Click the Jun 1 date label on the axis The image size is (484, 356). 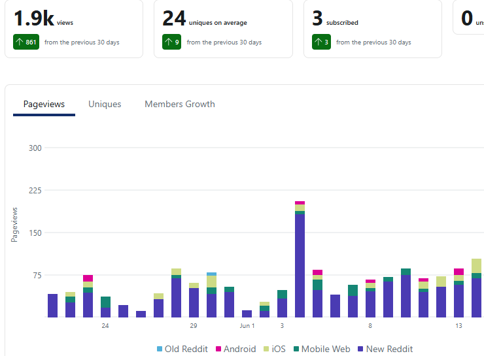point(247,325)
